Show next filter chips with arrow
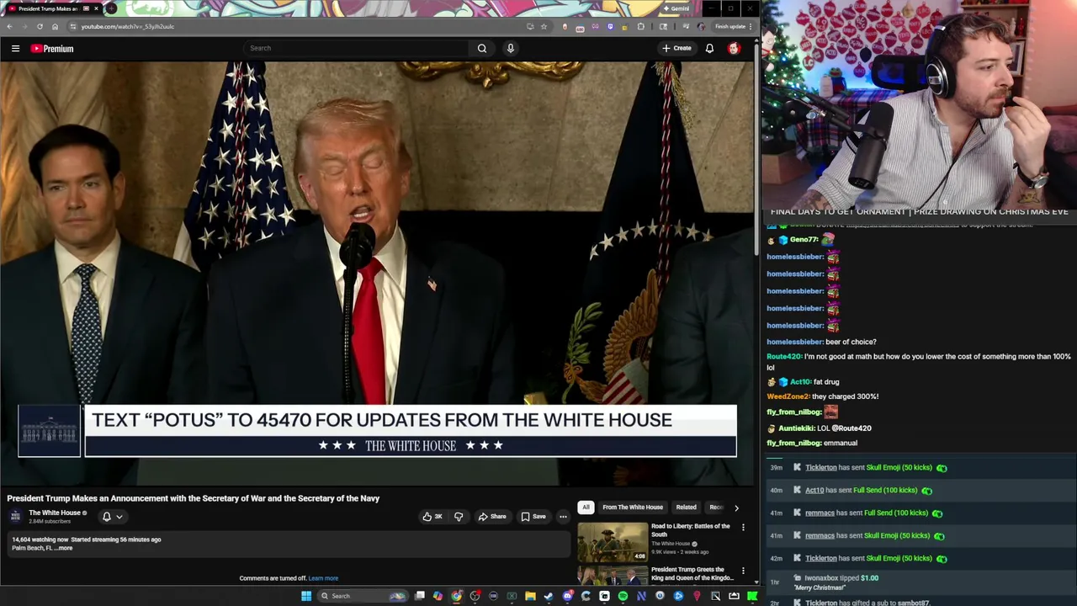Viewport: 1077px width, 606px height. point(736,508)
